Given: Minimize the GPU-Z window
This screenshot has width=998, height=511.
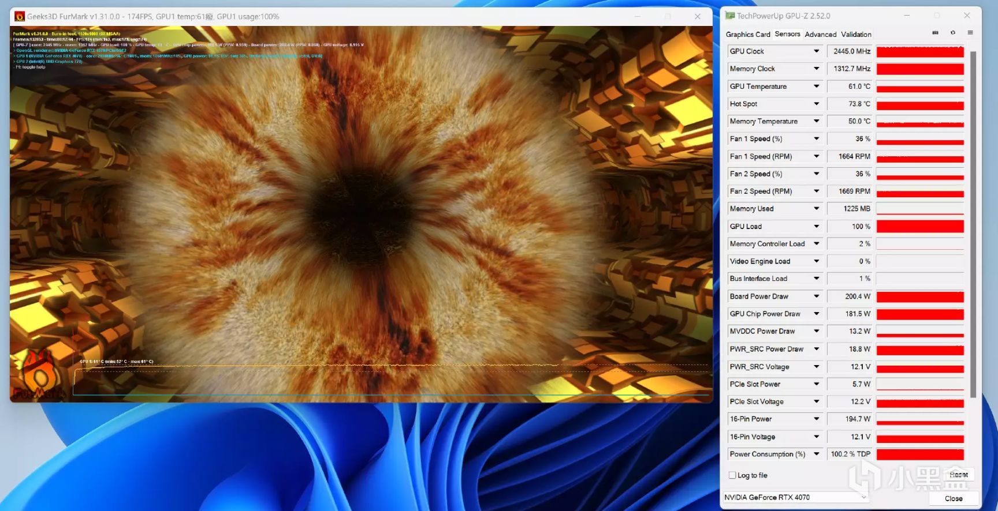Looking at the screenshot, I should tap(907, 16).
